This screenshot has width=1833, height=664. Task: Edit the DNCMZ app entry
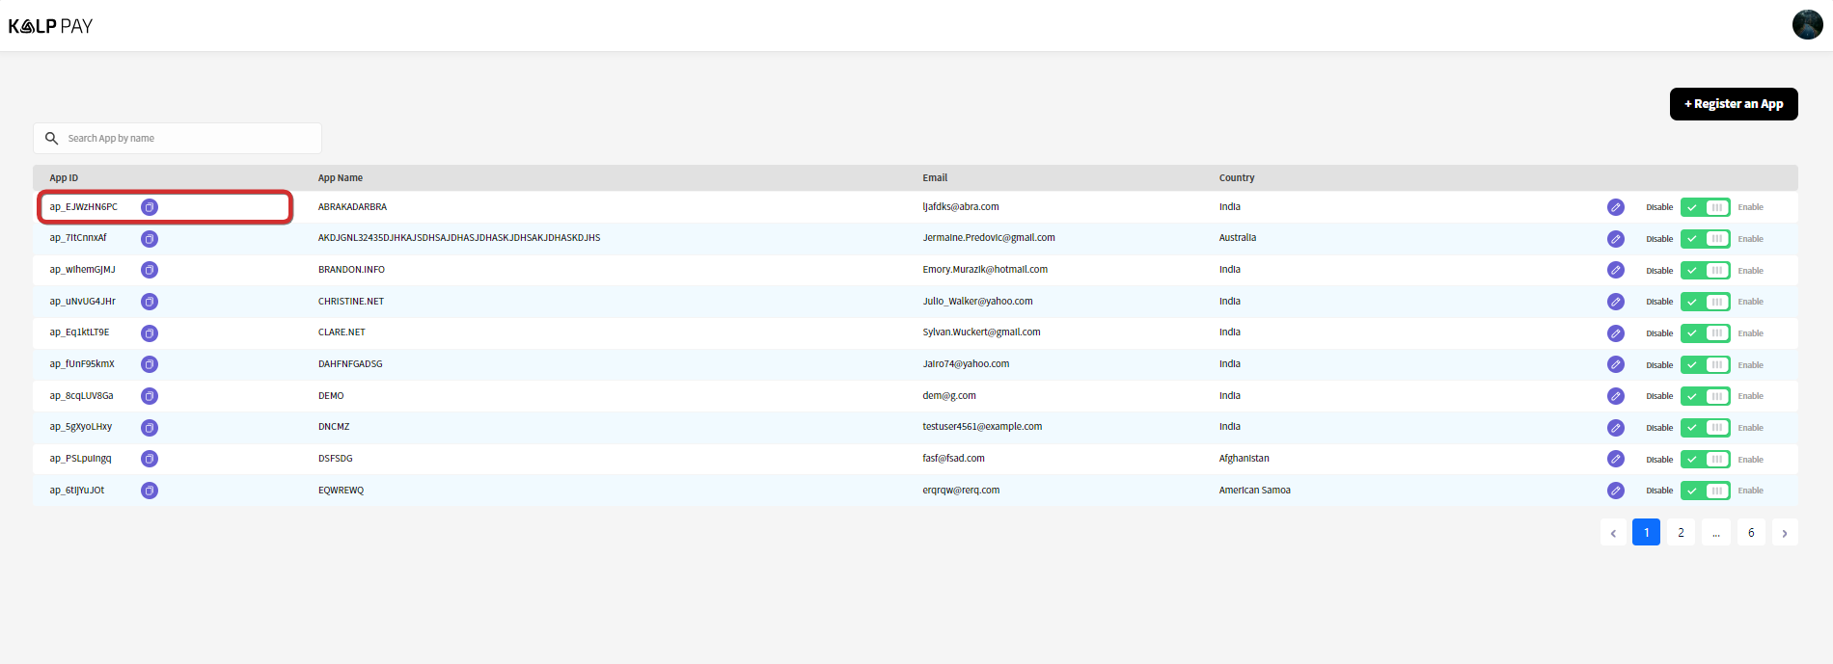pyautogui.click(x=1615, y=428)
